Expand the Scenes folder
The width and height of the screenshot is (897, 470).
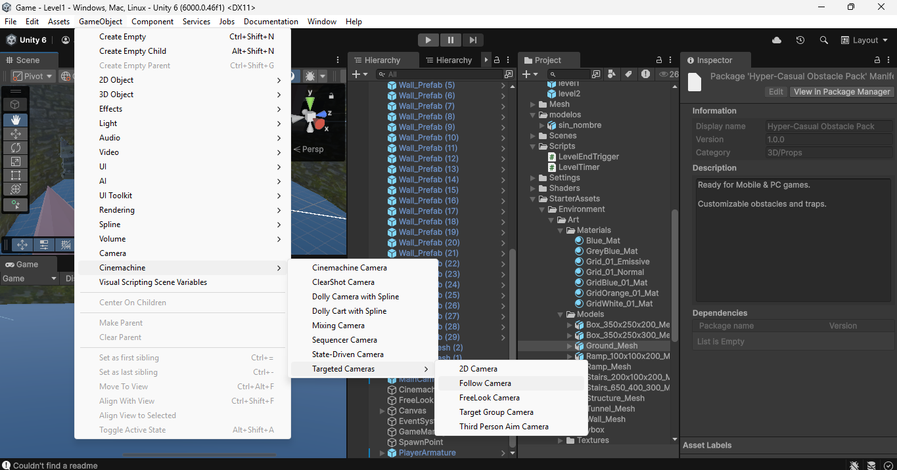coord(533,136)
